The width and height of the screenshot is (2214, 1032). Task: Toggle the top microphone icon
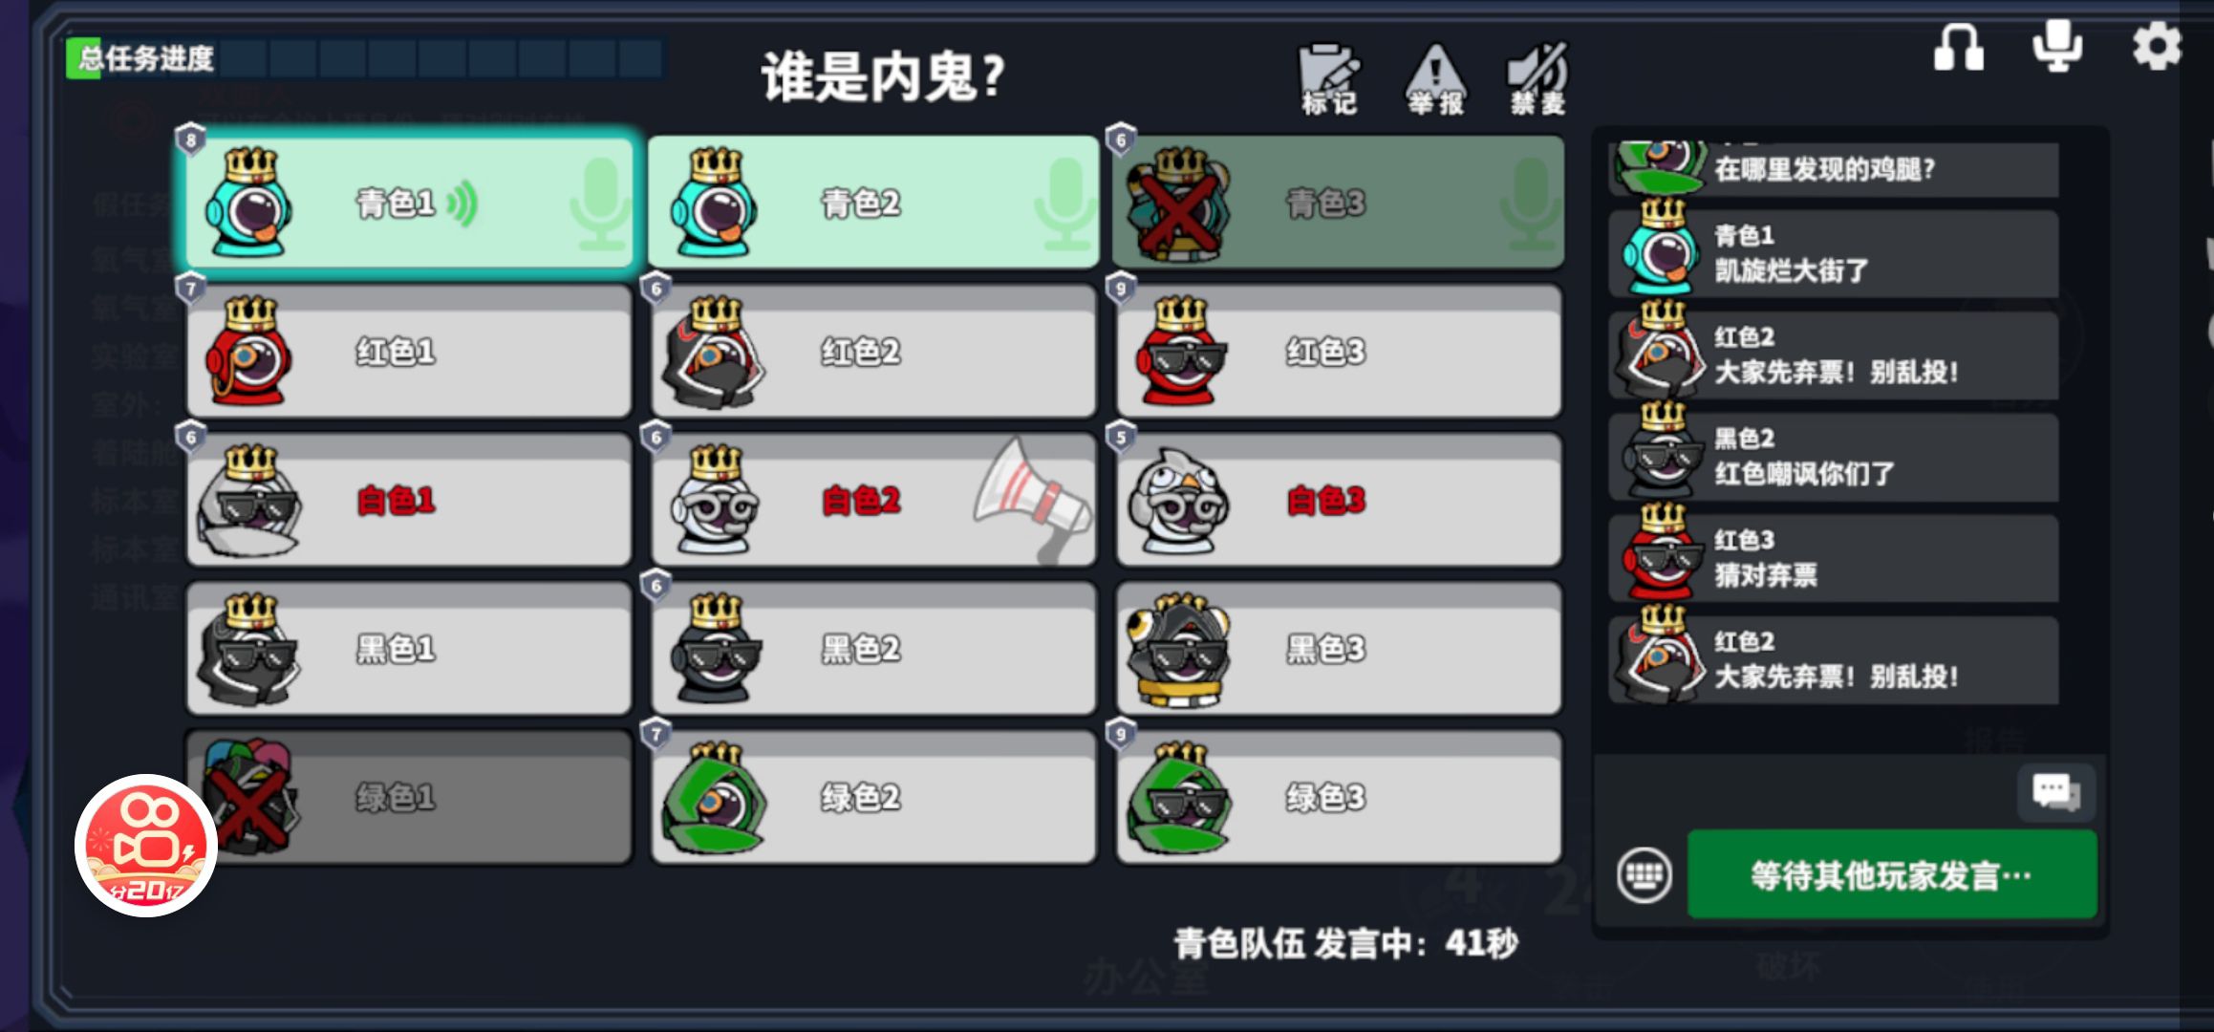(2057, 45)
